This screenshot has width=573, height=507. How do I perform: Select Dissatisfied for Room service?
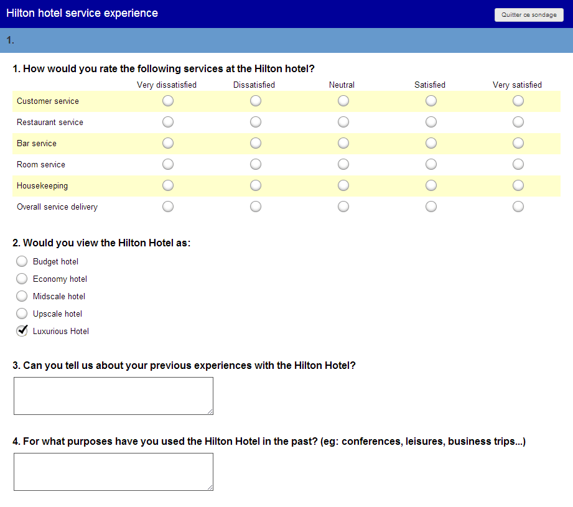[x=255, y=164]
